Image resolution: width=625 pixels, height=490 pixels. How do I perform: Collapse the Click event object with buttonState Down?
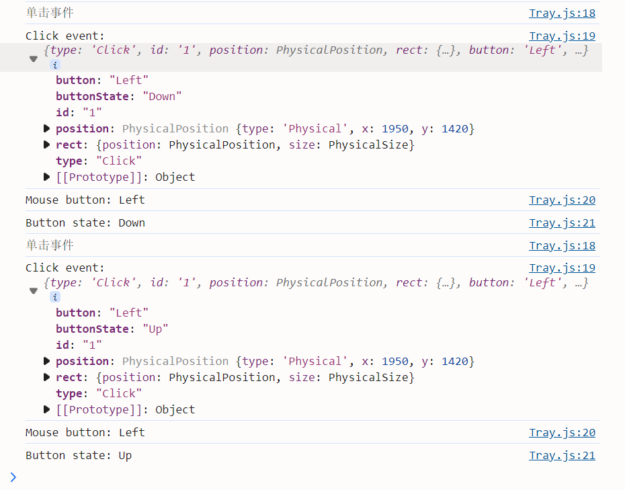click(33, 59)
